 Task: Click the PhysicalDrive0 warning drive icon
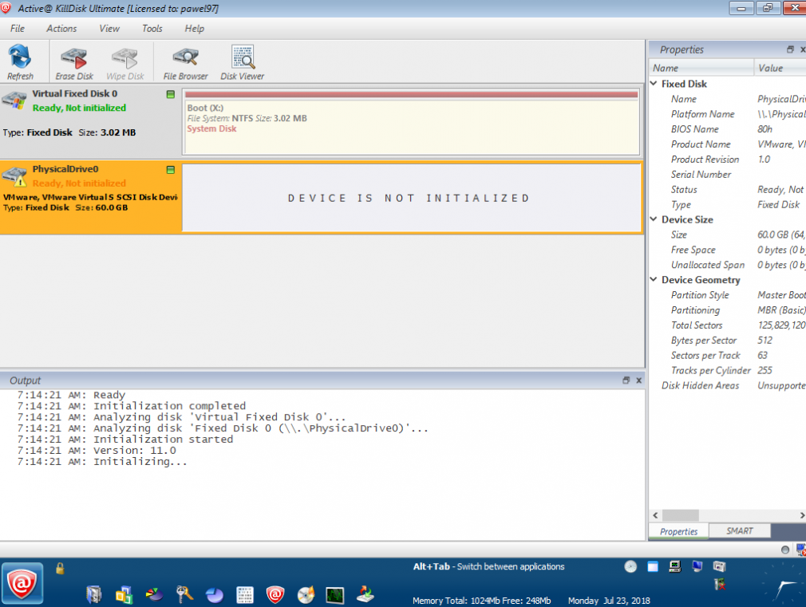(x=14, y=176)
